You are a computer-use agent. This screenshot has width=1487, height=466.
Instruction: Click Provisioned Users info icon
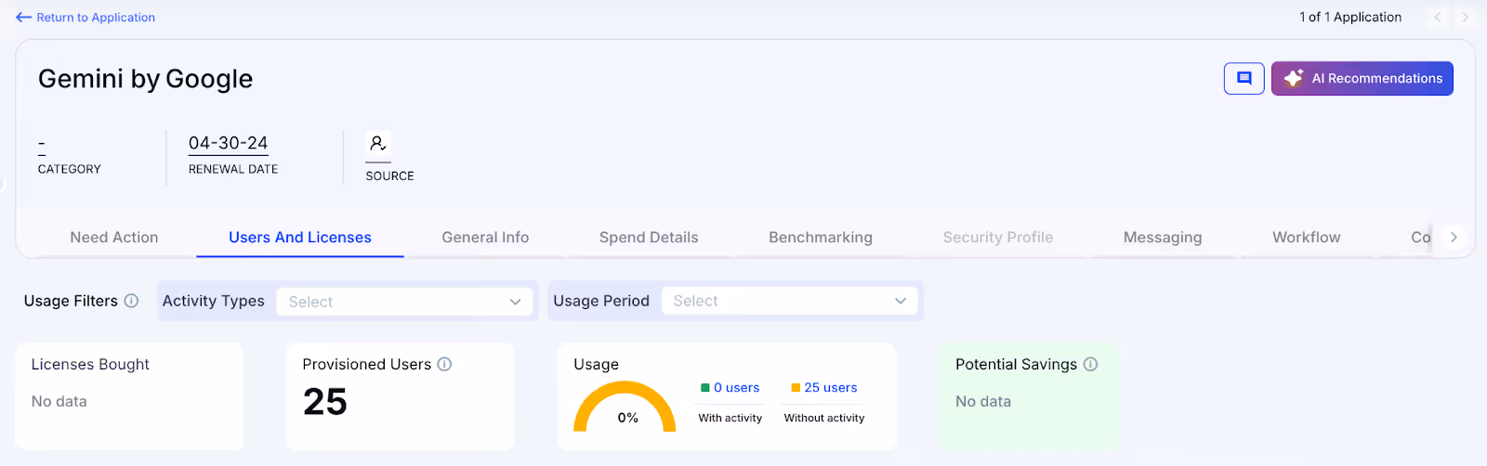click(x=444, y=365)
